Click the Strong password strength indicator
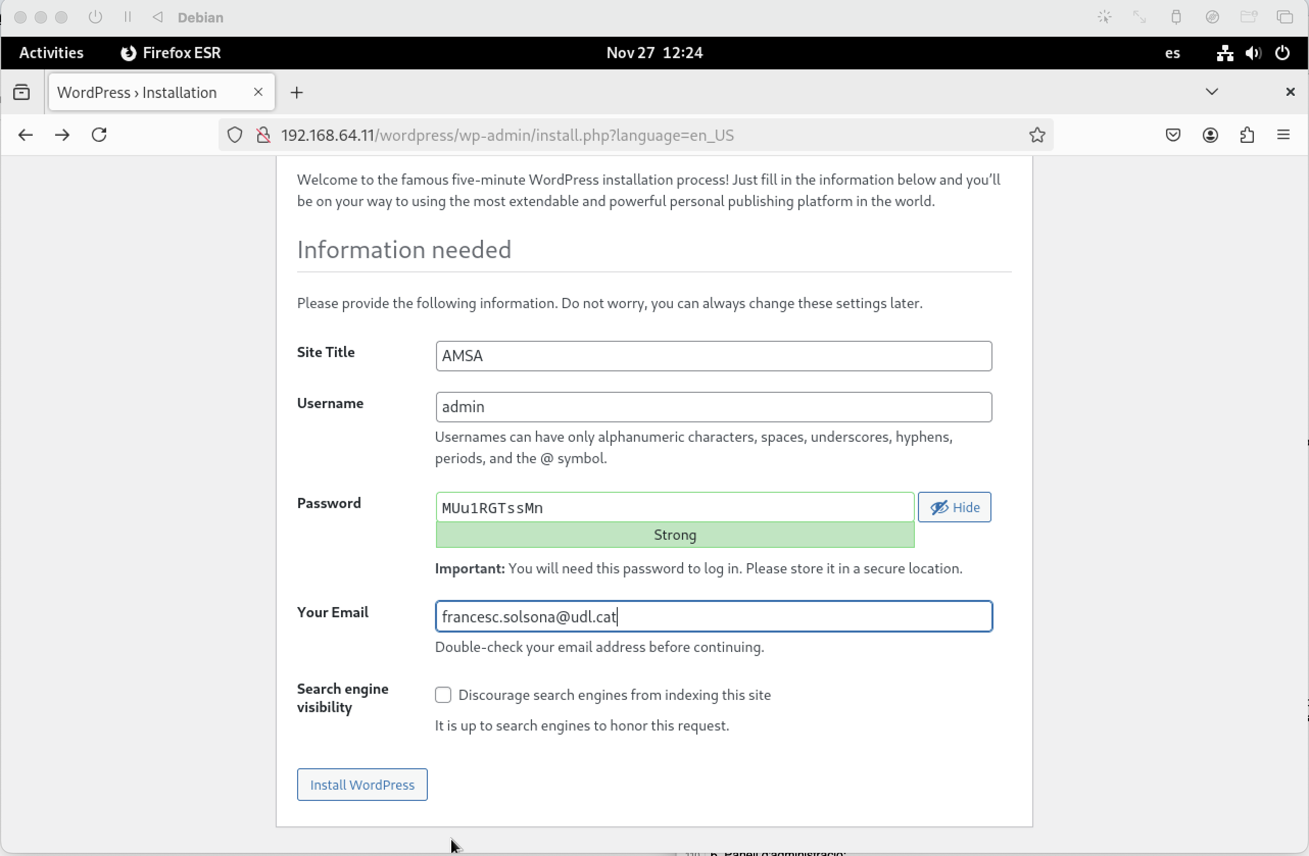Viewport: 1309px width, 856px height. [675, 535]
